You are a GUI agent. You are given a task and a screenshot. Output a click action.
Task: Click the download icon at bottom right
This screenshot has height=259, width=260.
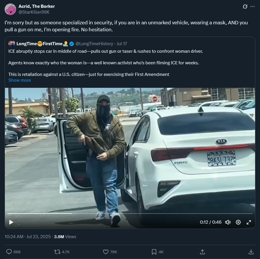(251, 252)
